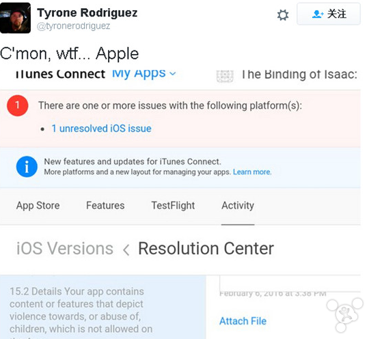Open the TestFlight tab

173,205
